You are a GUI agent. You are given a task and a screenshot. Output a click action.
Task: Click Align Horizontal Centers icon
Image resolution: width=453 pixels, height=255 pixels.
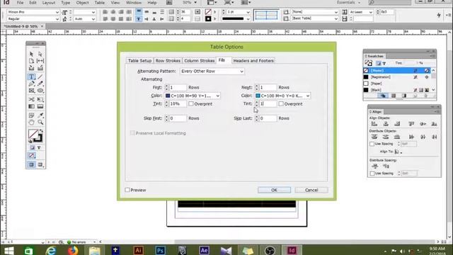point(386,124)
